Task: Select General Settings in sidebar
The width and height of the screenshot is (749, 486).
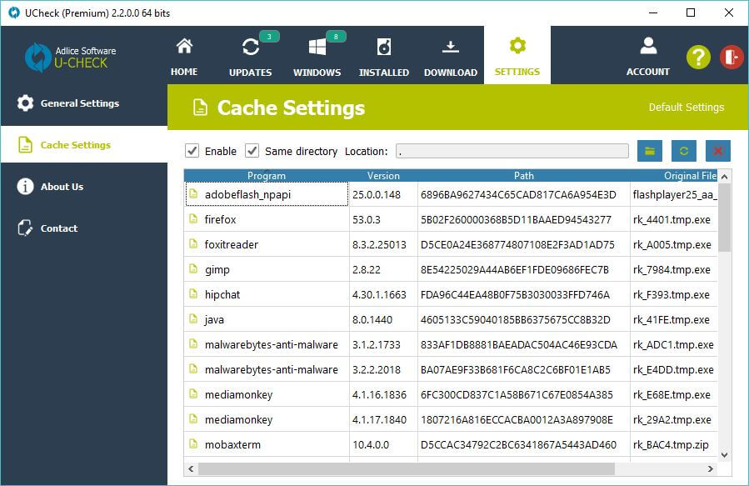Action: [x=80, y=103]
